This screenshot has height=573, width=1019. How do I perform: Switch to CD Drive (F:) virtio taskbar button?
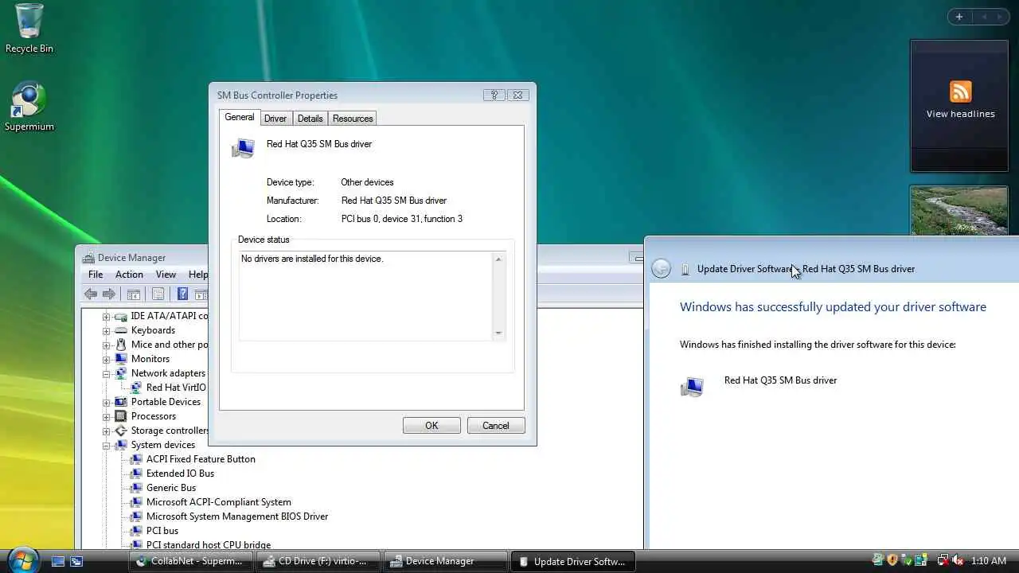(317, 561)
